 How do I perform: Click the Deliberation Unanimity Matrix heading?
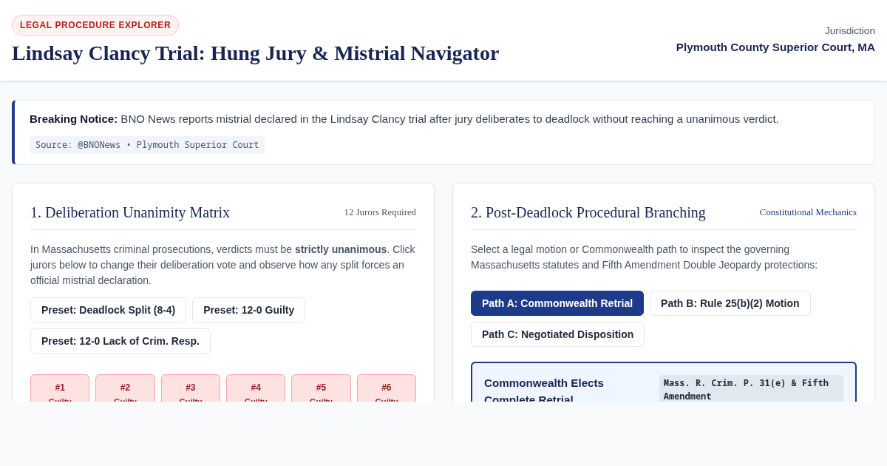(130, 212)
